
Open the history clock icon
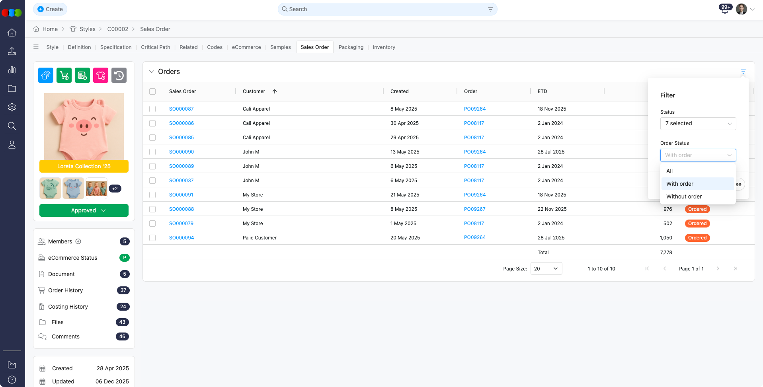tap(119, 75)
